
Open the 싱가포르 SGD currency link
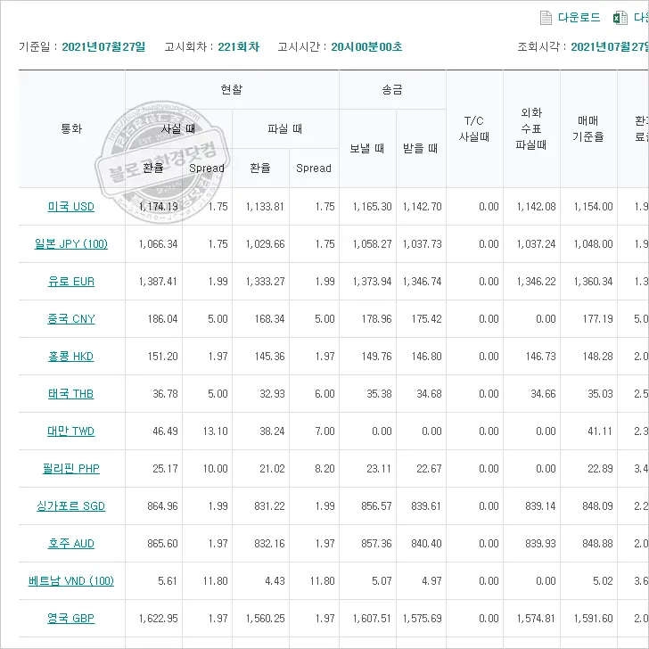pyautogui.click(x=71, y=505)
